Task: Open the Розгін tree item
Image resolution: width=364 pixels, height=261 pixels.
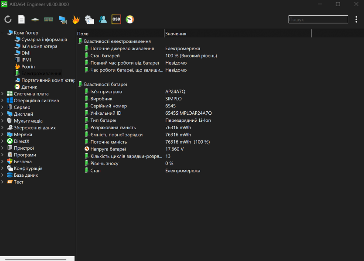Action: (28, 67)
